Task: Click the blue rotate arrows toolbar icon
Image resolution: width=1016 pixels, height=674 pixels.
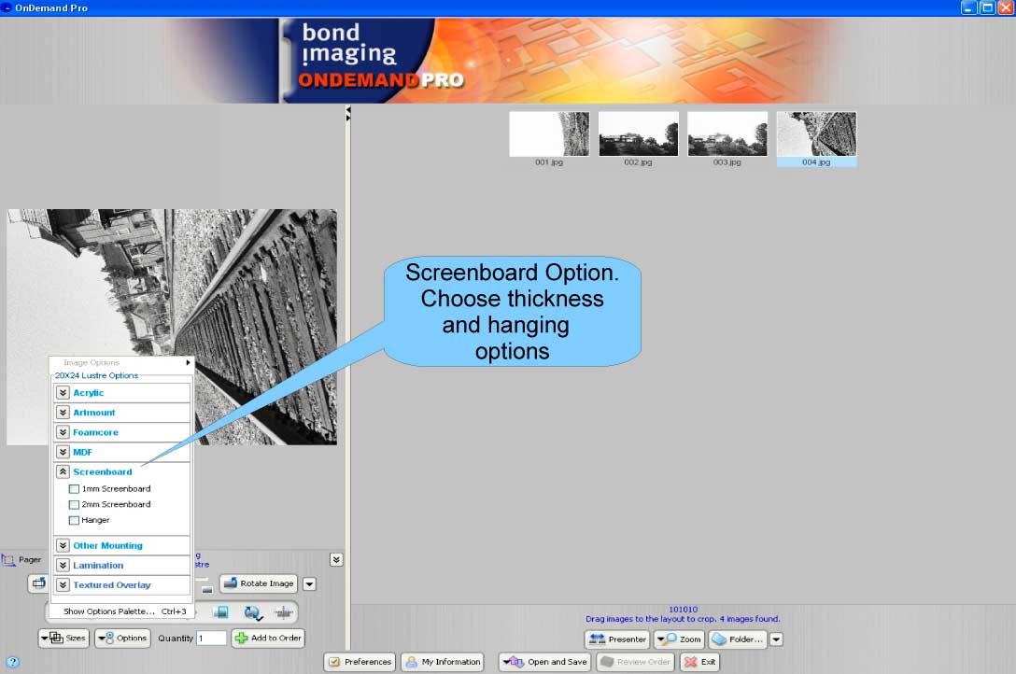Action: [251, 611]
